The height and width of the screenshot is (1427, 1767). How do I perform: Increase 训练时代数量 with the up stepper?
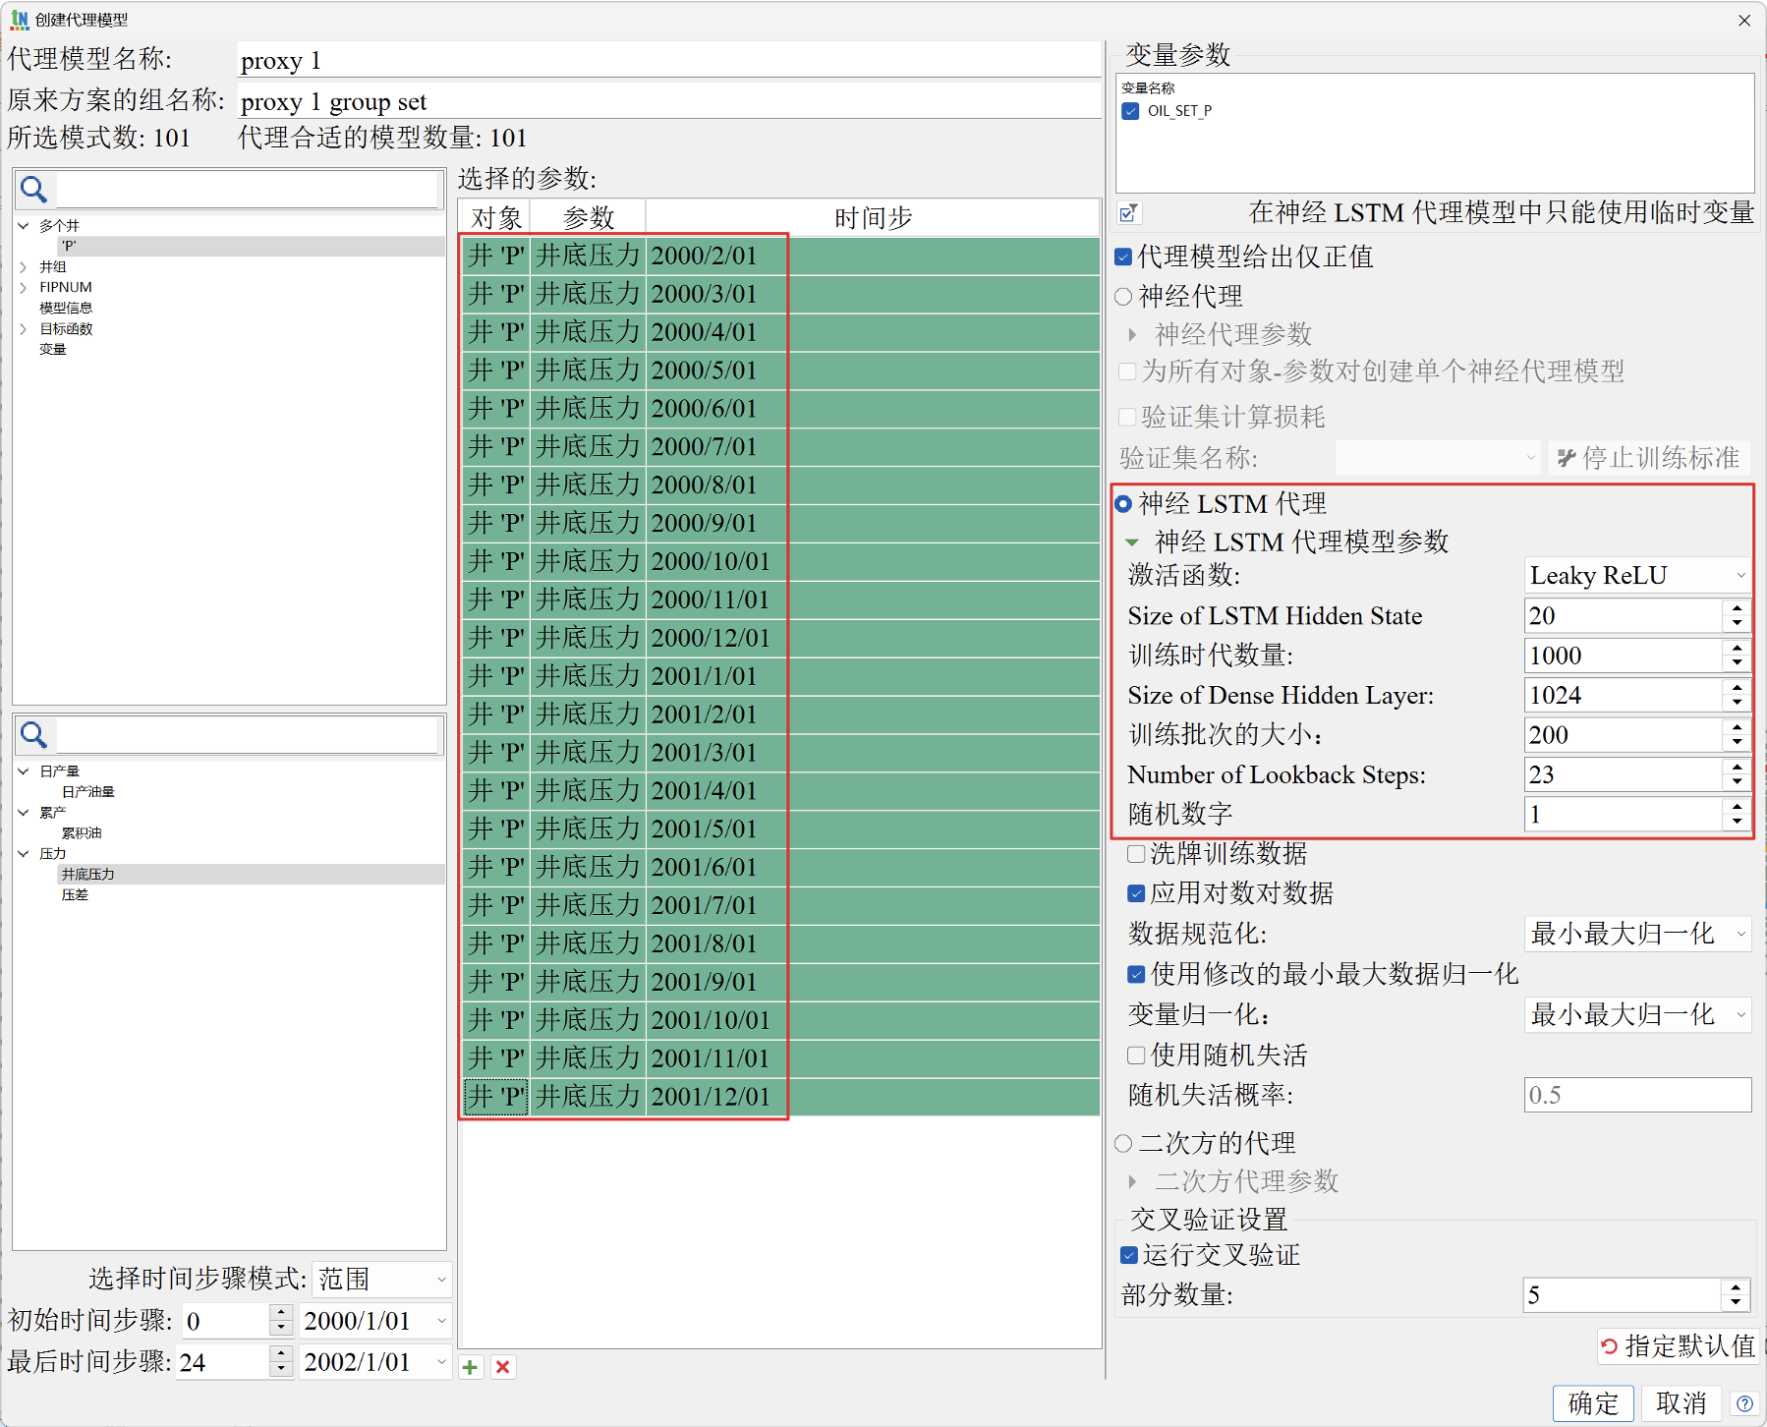click(1738, 648)
